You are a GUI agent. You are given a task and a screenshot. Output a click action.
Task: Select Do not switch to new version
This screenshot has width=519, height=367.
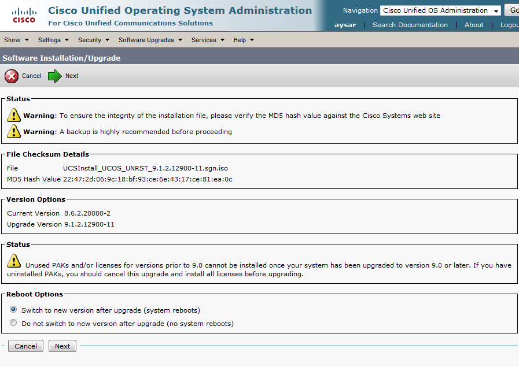click(x=13, y=323)
